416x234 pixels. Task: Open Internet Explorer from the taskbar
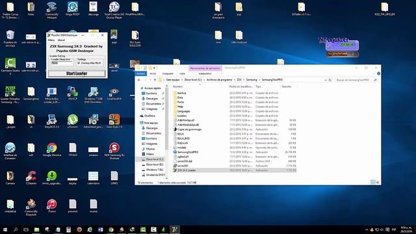point(90,229)
